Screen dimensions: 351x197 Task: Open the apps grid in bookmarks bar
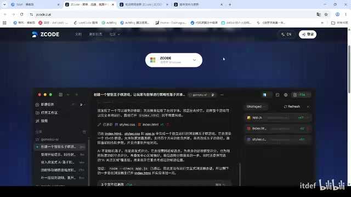(4, 23)
